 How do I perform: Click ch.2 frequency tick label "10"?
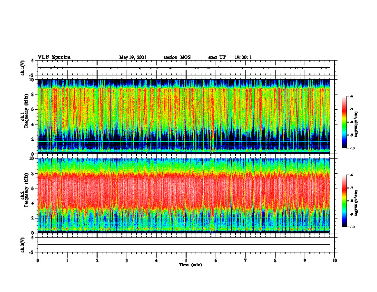[32, 158]
